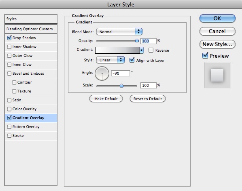Uncheck the Gradient Overlay checkbox
The width and height of the screenshot is (242, 191).
tap(9, 118)
